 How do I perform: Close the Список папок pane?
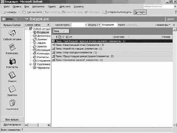(48, 25)
